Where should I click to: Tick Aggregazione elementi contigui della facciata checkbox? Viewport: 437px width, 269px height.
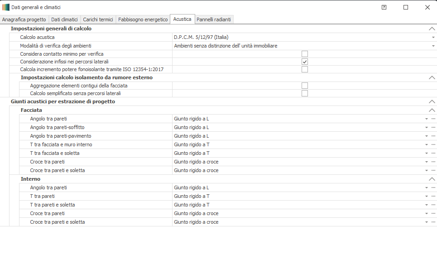pos(305,86)
